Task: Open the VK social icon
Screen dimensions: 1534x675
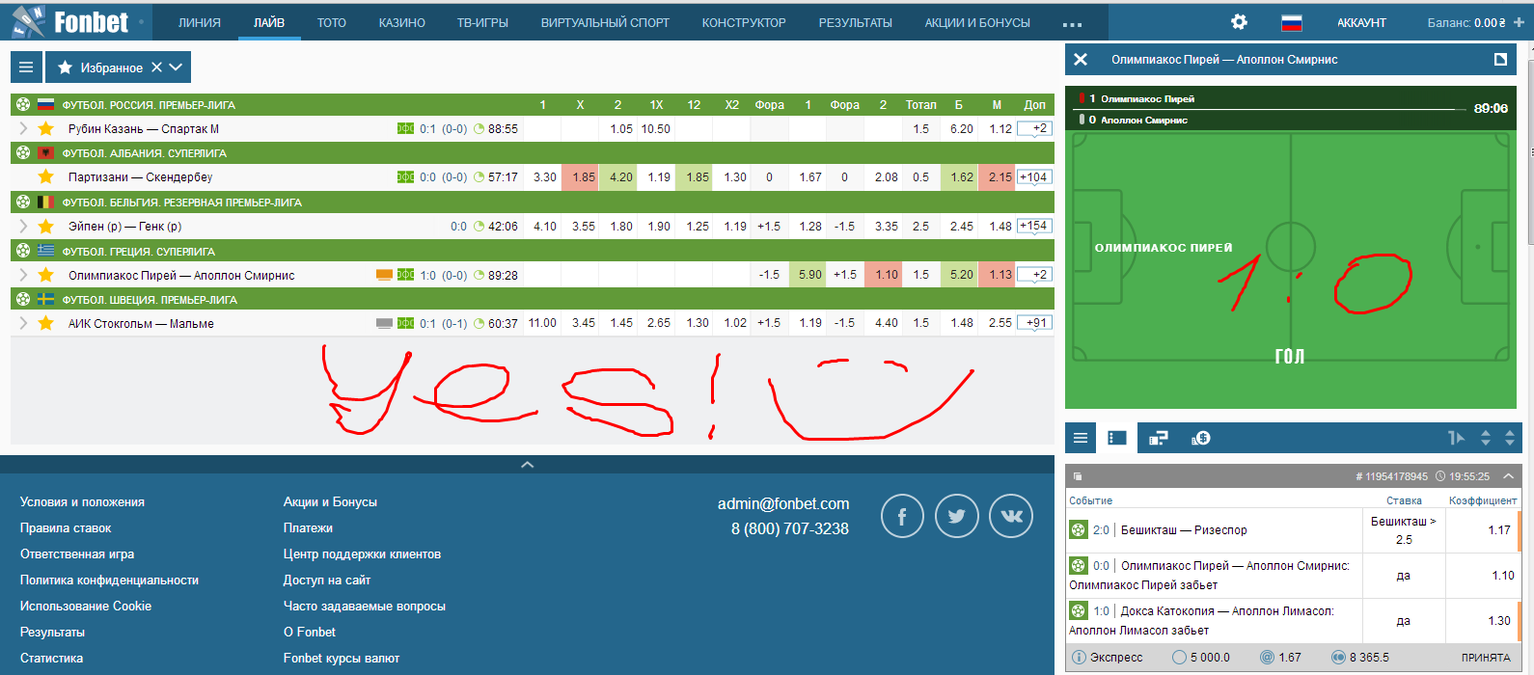Action: (x=1011, y=516)
